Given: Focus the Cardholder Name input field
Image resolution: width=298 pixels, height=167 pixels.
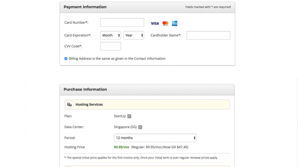Looking at the screenshot, I should pos(208,35).
